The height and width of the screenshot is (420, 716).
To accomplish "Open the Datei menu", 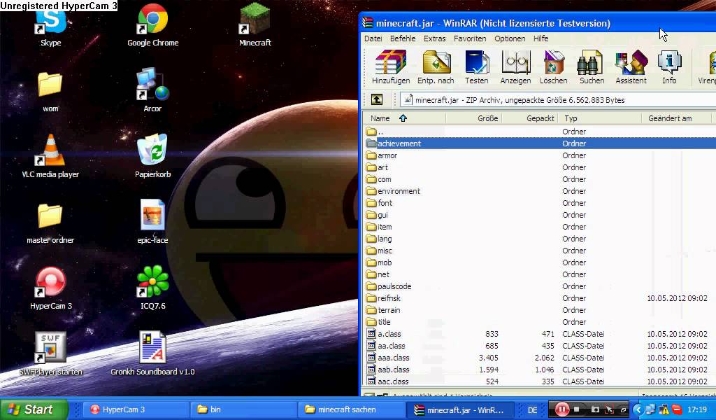I will [373, 38].
